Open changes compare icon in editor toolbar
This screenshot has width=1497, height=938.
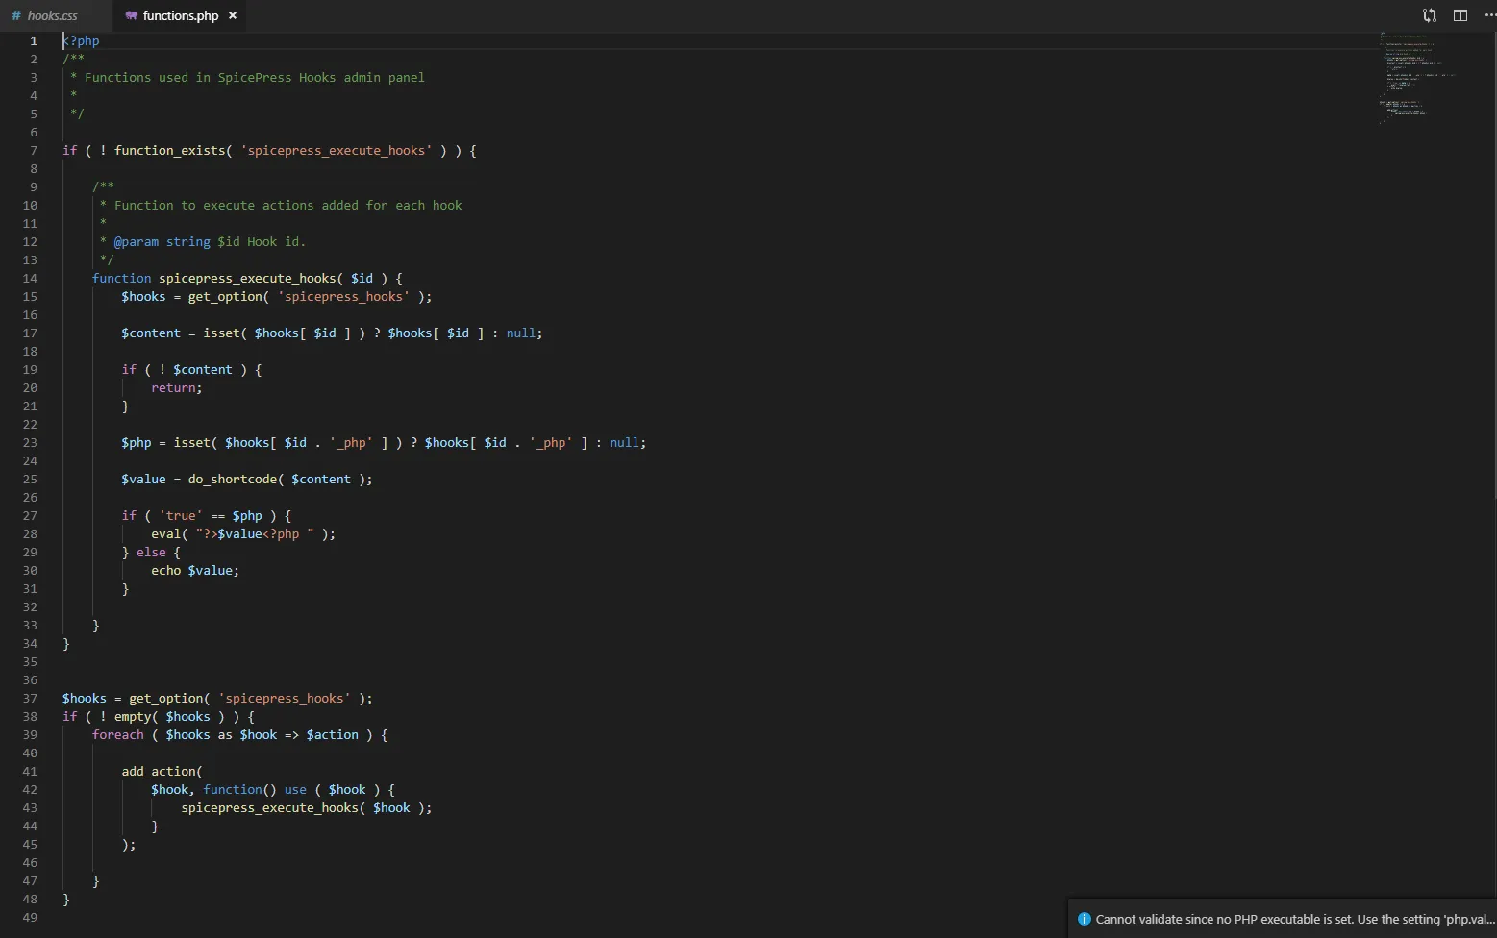pyautogui.click(x=1430, y=15)
